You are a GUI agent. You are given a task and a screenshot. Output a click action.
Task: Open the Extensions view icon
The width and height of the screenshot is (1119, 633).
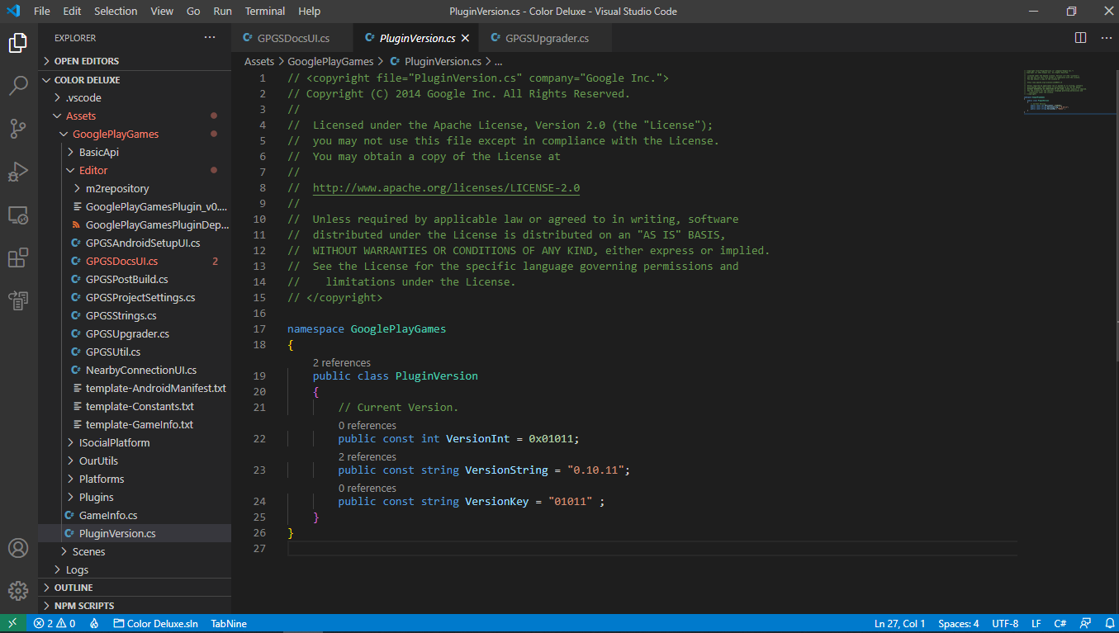(x=18, y=257)
